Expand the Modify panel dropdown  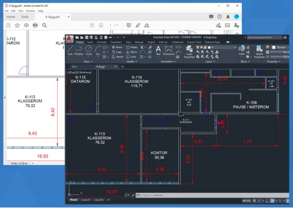click(132, 61)
